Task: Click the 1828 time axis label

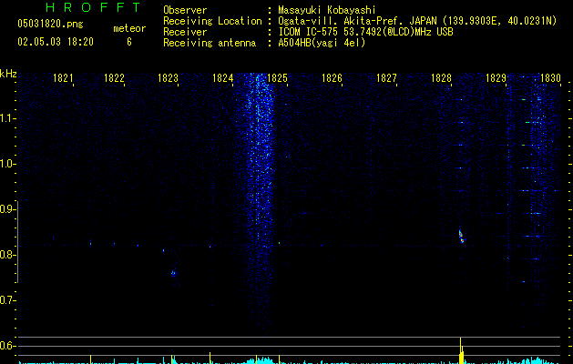Action: (x=441, y=78)
